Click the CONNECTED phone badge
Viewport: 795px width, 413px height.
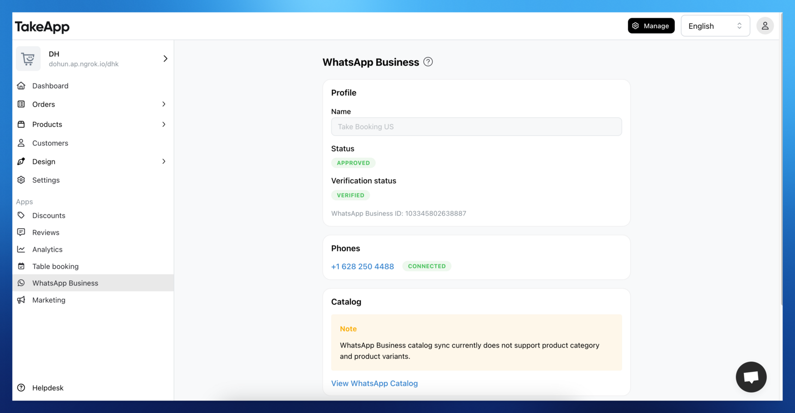click(427, 266)
